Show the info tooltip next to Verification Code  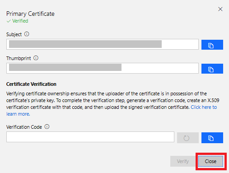pos(47,126)
